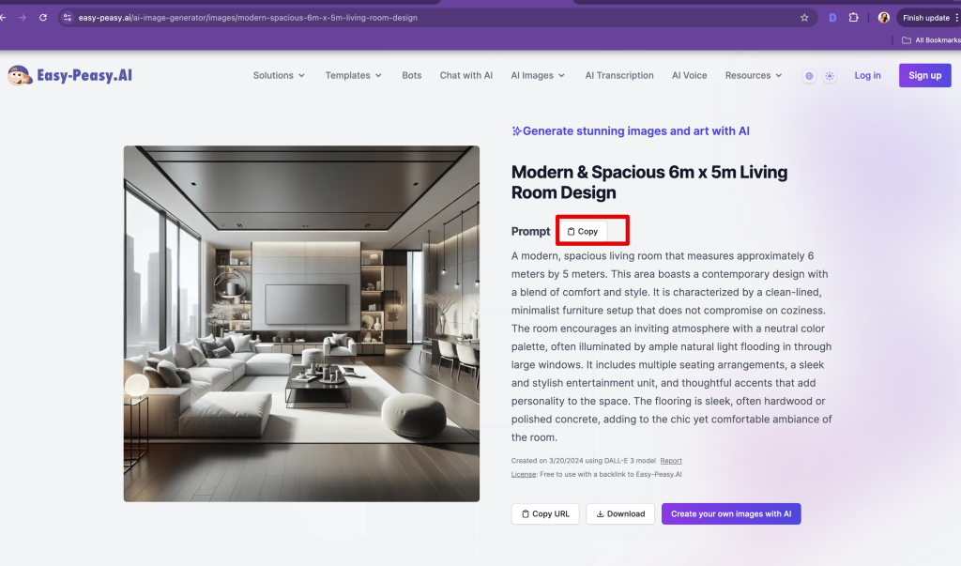Open the AI Images dropdown
The image size is (961, 566).
[x=538, y=76]
